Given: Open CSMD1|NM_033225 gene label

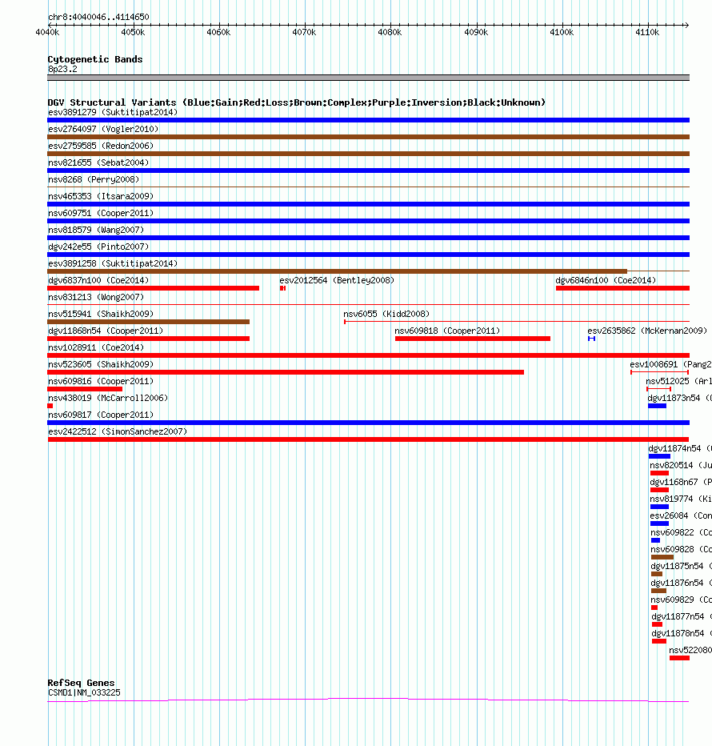Looking at the screenshot, I should coord(84,692).
